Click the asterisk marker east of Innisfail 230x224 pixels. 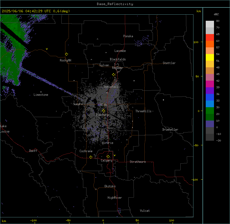pos(134,81)
